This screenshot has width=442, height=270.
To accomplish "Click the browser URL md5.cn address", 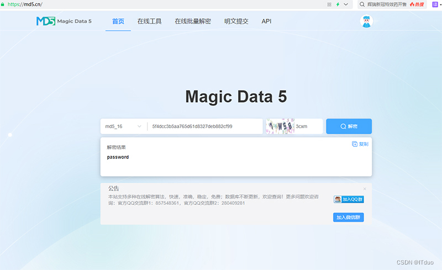I will [x=25, y=4].
